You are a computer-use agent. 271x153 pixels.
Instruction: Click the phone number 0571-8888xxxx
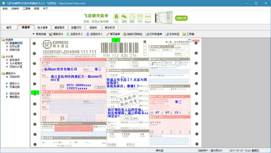(79, 85)
